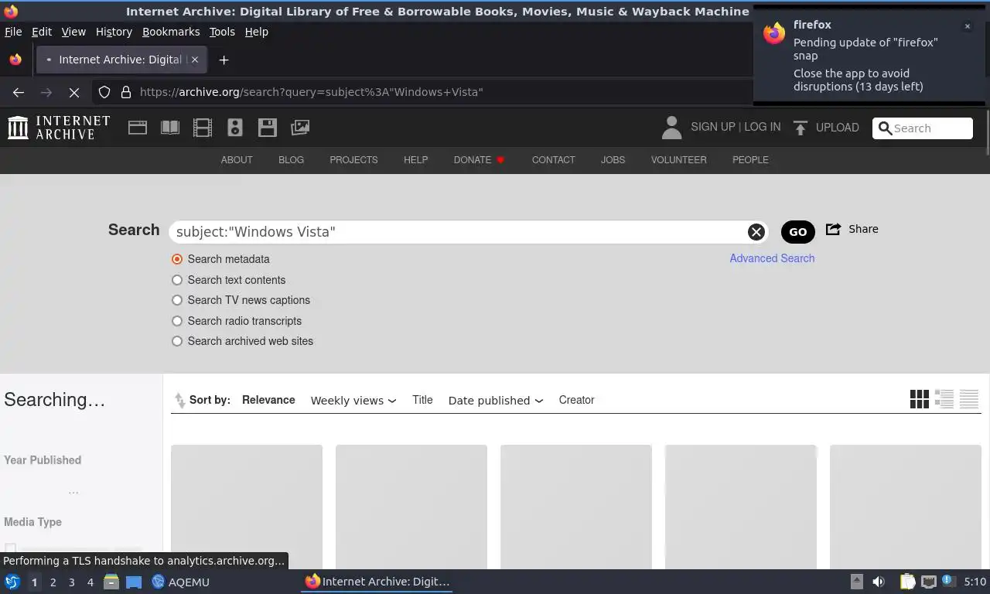Open the Bookmarks menu
The width and height of the screenshot is (990, 594).
click(x=171, y=32)
